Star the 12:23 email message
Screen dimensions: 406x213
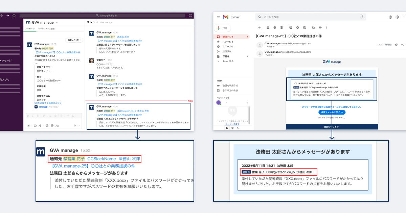tap(396, 44)
